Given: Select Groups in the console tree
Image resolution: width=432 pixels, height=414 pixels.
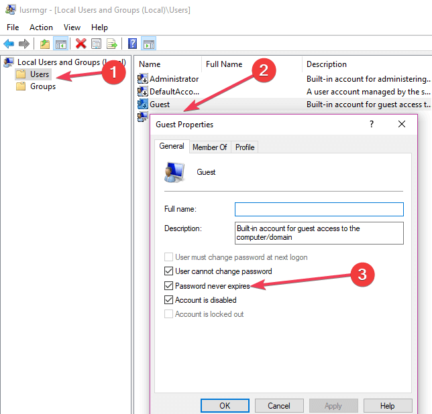Looking at the screenshot, I should click(43, 86).
